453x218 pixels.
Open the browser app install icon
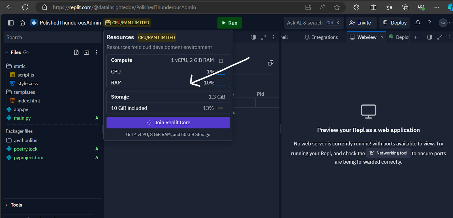point(308,7)
